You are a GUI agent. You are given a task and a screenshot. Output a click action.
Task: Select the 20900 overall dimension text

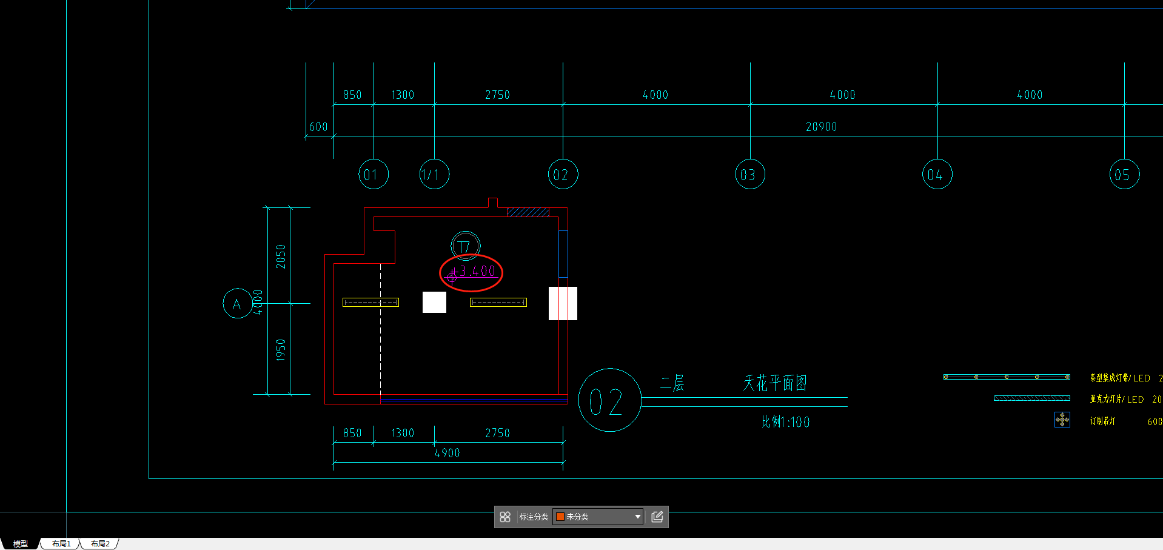pos(822,127)
